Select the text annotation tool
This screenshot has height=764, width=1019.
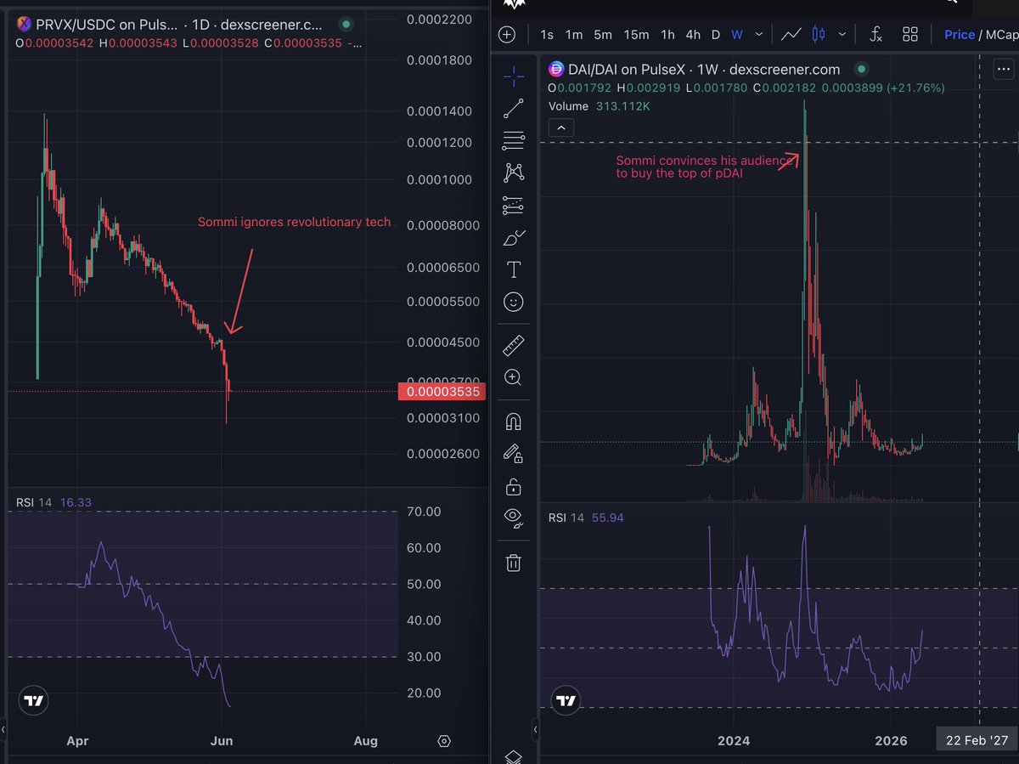[x=514, y=269]
